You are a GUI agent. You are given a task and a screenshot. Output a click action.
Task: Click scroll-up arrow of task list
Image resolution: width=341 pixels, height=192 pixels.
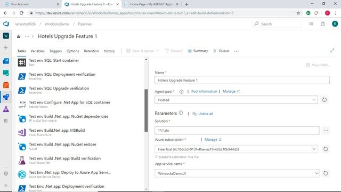coord(146,59)
